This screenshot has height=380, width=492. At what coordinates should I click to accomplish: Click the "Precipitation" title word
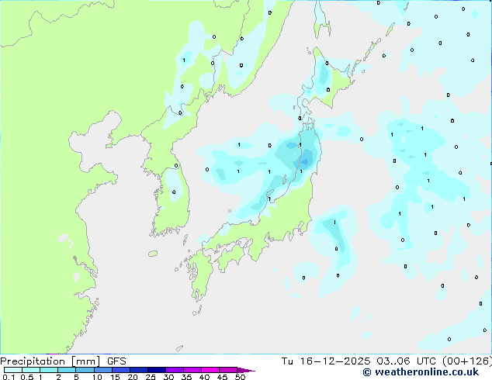coord(33,361)
